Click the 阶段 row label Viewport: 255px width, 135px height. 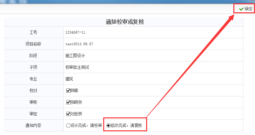[33, 56]
